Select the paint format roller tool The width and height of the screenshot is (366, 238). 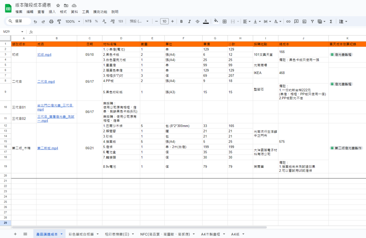click(59, 21)
